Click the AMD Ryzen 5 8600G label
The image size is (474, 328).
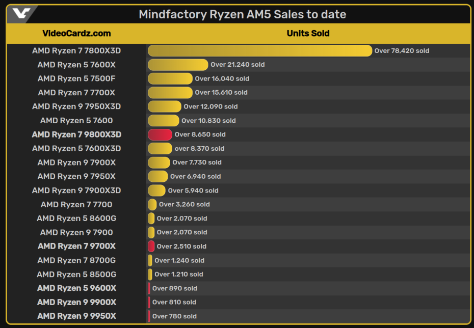coord(76,218)
